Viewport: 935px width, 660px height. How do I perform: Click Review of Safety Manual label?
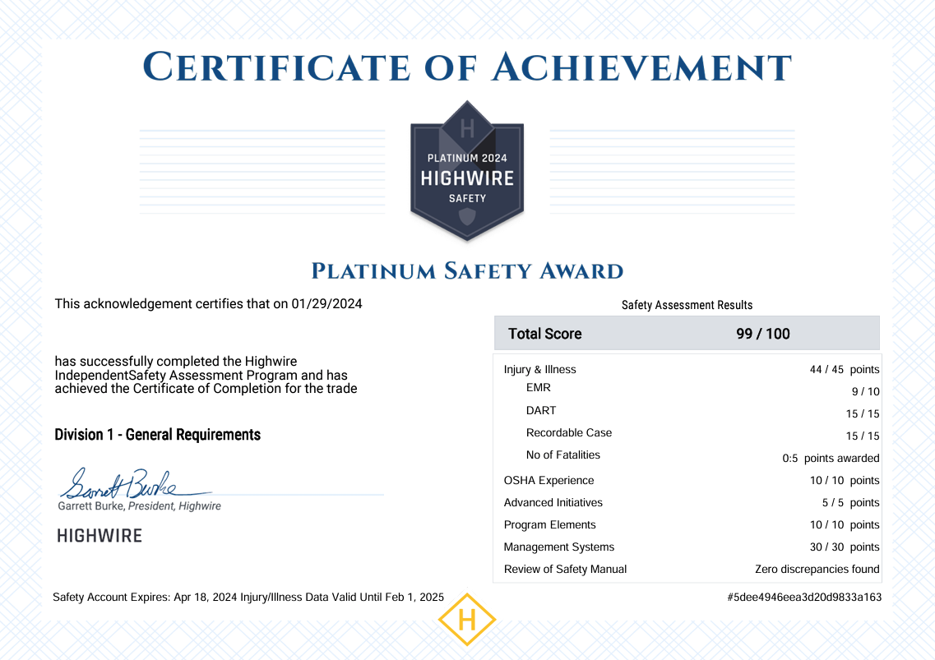coord(565,569)
